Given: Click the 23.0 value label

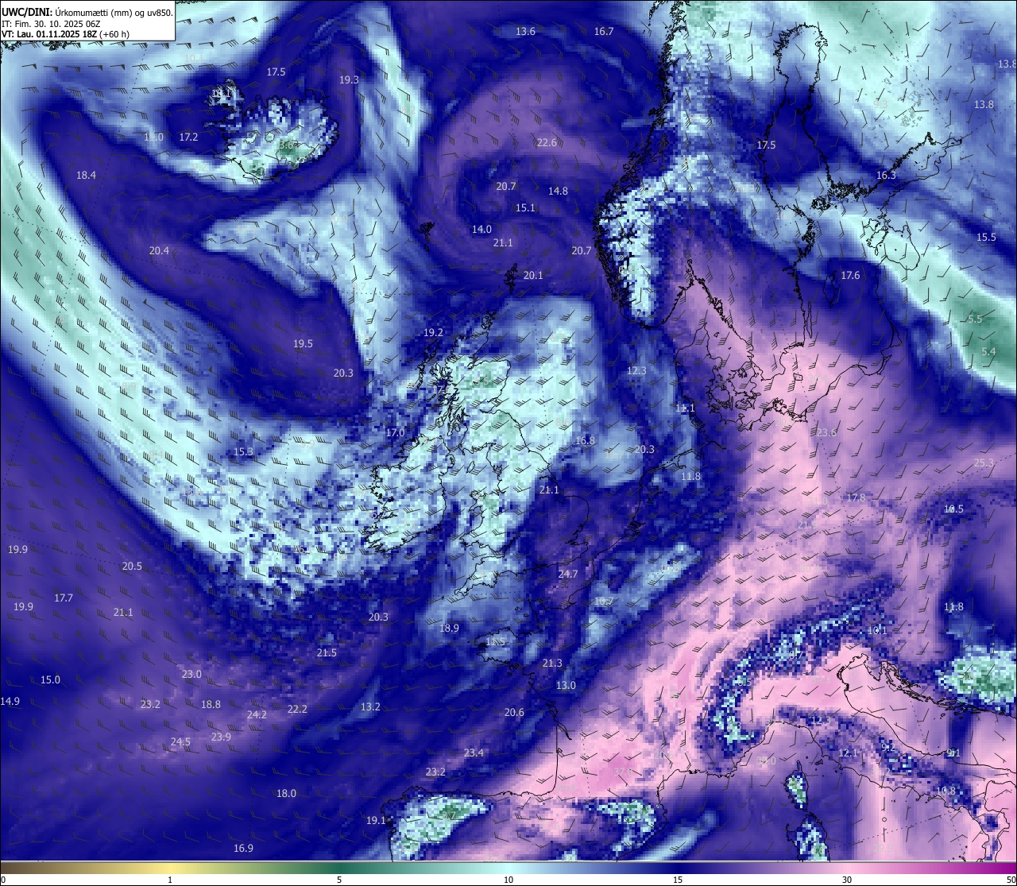Looking at the screenshot, I should [x=191, y=675].
